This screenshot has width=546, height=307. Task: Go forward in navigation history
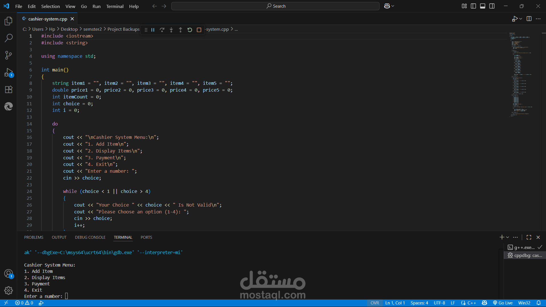coord(164,6)
